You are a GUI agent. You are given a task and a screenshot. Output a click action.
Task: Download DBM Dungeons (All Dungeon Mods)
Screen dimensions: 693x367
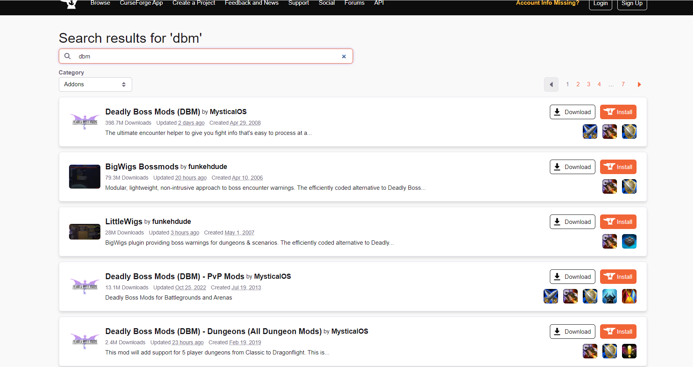point(573,332)
